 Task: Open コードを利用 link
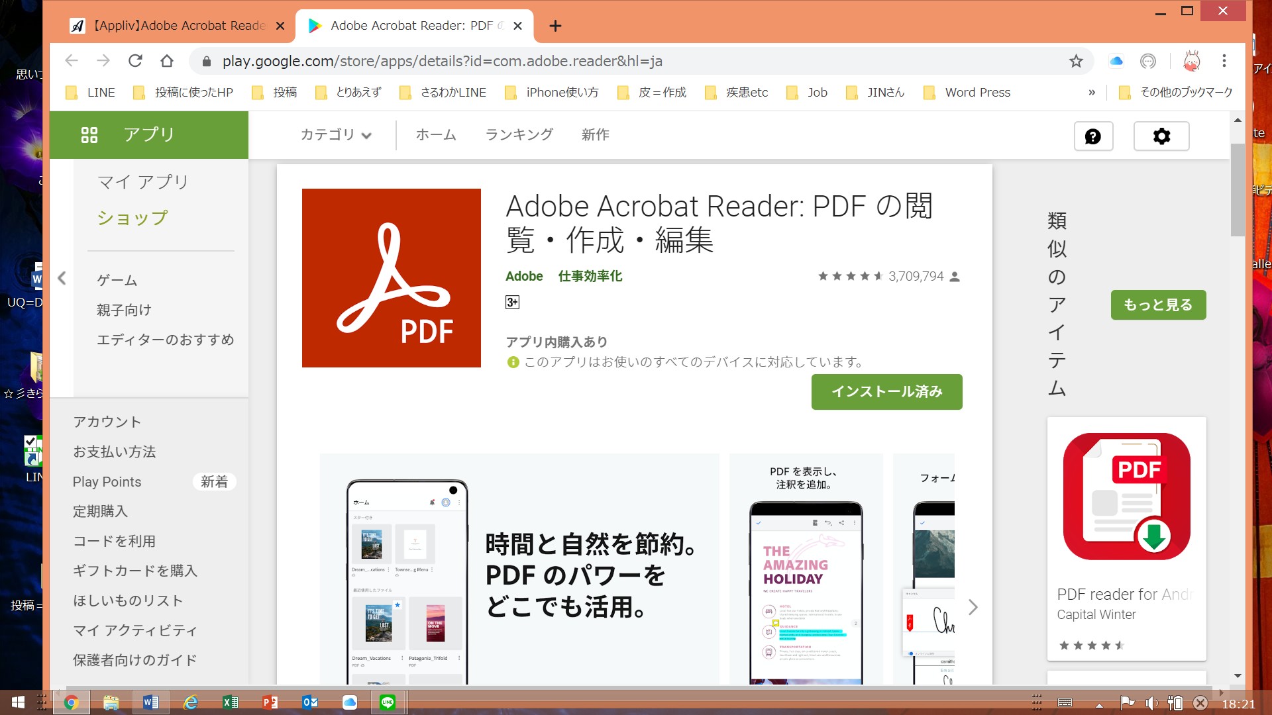pos(114,542)
